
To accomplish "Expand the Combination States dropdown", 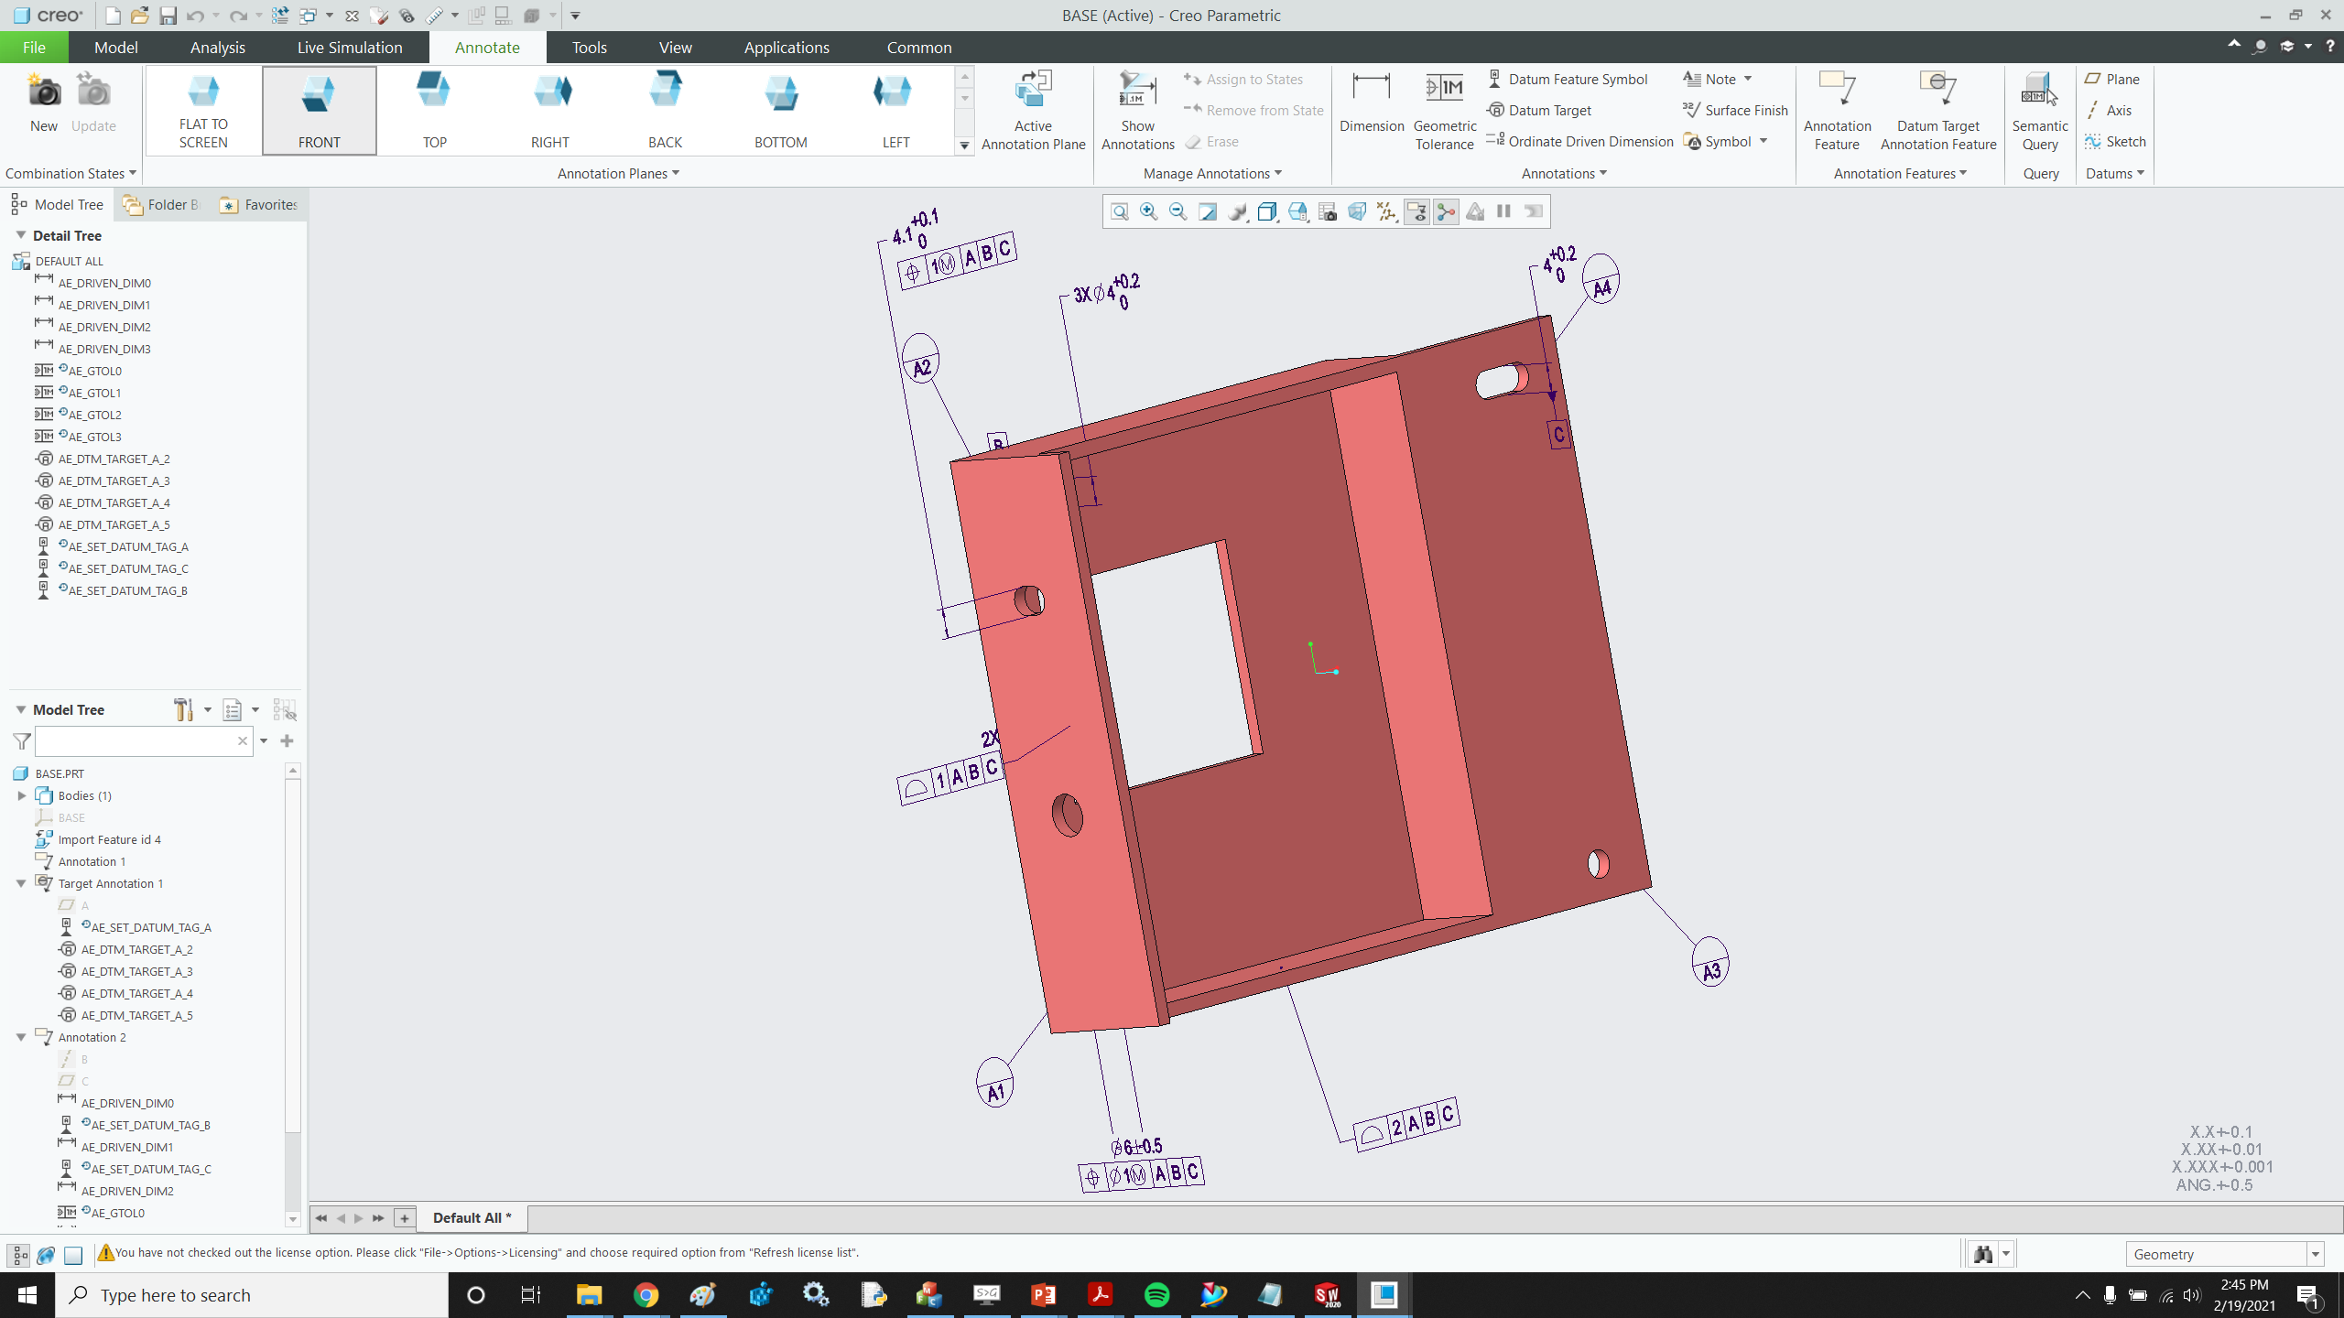I will coord(133,173).
